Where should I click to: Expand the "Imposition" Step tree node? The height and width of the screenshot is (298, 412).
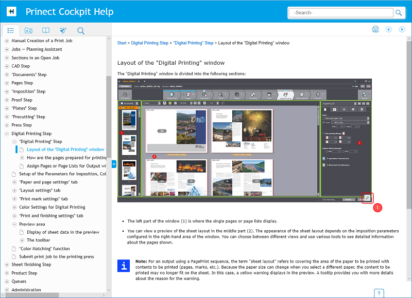[x=7, y=91]
